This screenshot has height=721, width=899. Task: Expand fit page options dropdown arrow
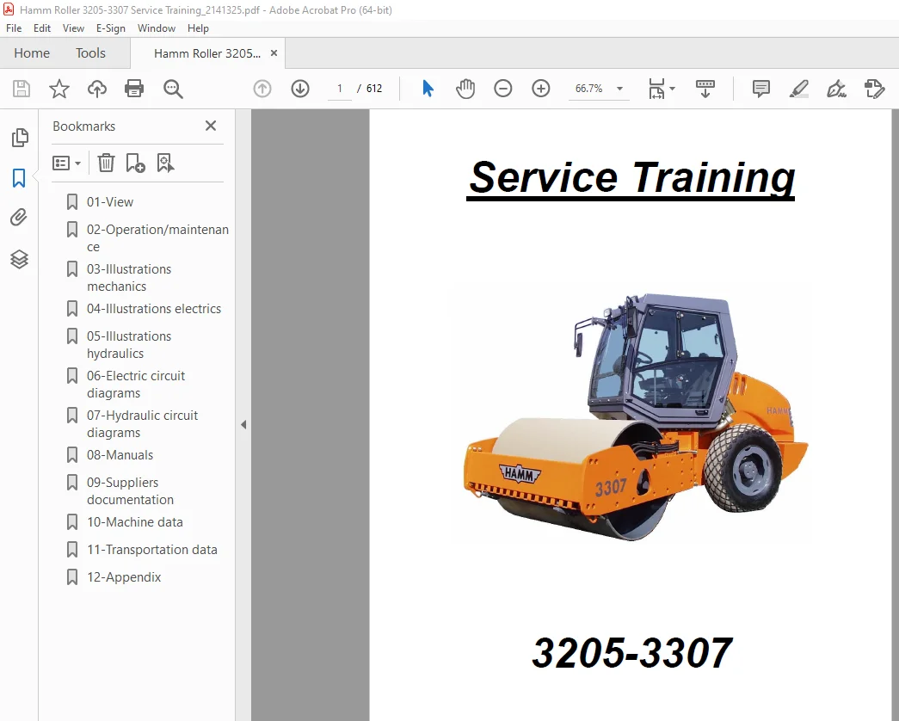pyautogui.click(x=673, y=89)
